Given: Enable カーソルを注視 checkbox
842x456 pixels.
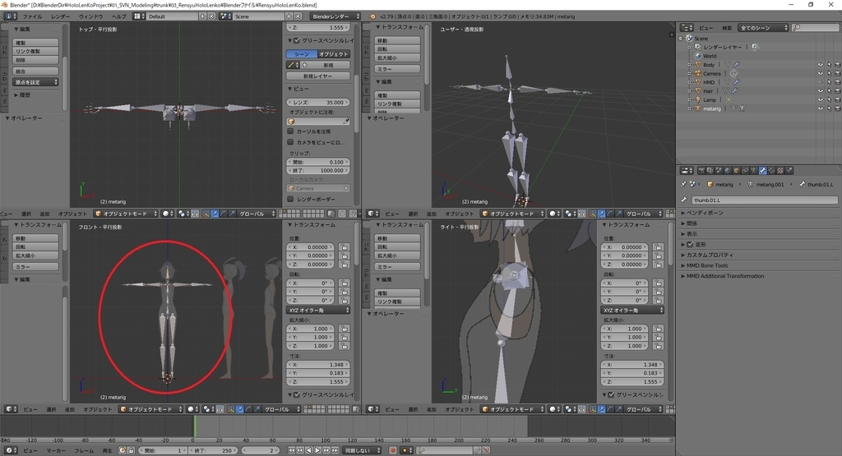Looking at the screenshot, I should [290, 131].
